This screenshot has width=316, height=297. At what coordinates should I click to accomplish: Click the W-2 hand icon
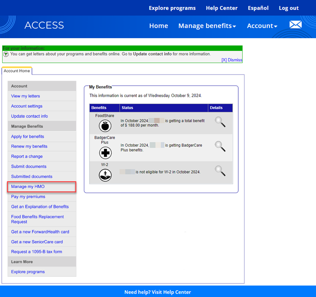pos(105,175)
